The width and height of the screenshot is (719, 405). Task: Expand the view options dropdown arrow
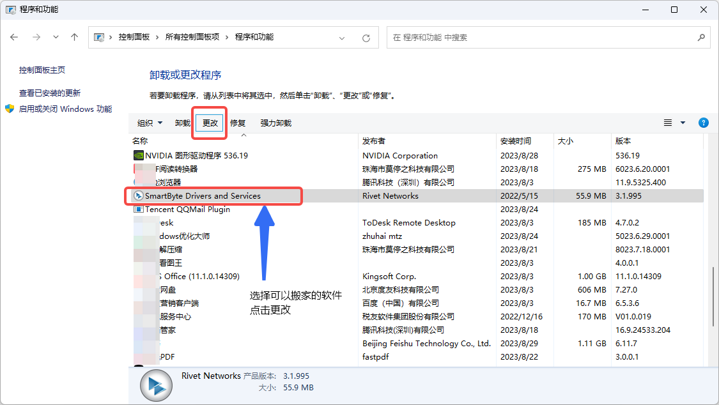[683, 123]
